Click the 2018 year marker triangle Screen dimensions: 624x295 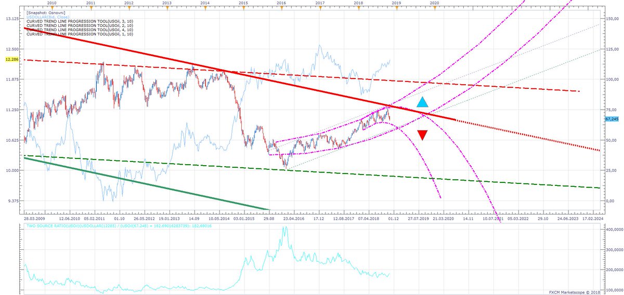pyautogui.click(x=358, y=7)
